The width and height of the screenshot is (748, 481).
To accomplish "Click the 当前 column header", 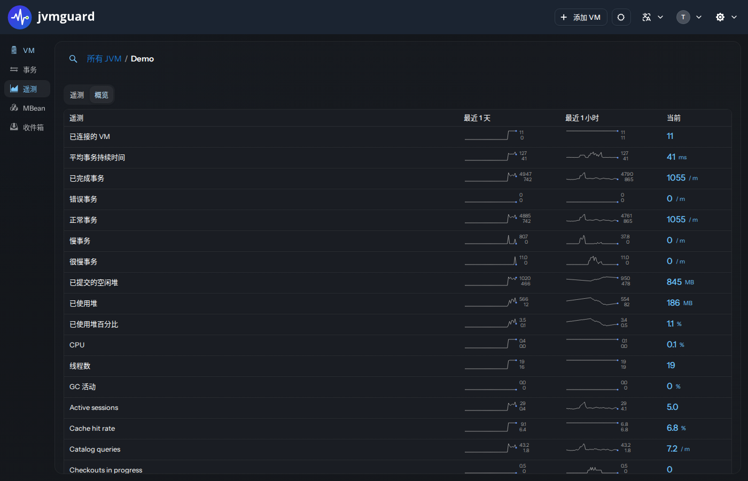I will click(674, 118).
